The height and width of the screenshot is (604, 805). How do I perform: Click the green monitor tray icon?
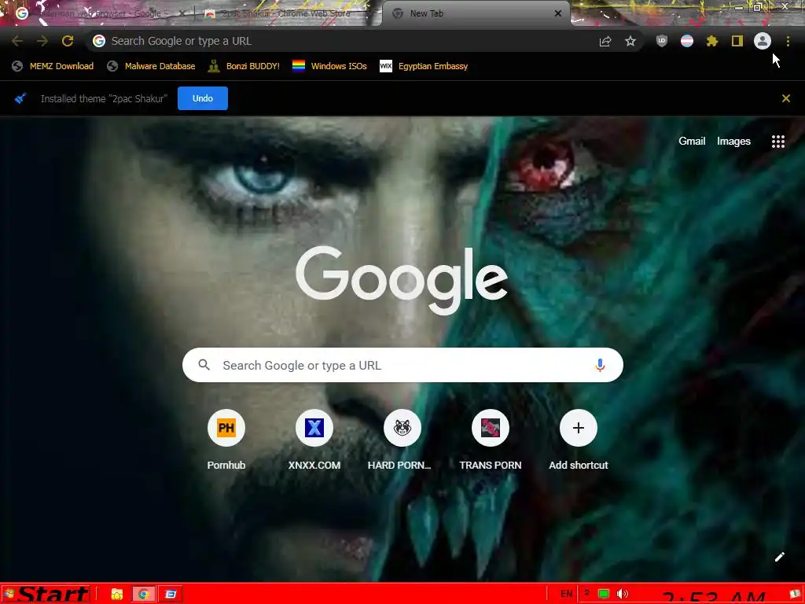[x=604, y=595]
